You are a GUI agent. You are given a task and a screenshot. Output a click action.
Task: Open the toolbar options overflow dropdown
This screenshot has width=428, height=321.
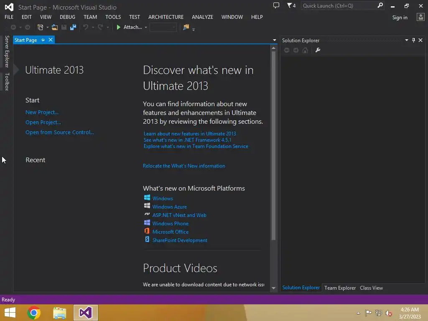pyautogui.click(x=194, y=29)
